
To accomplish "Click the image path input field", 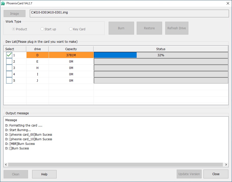I will pos(129,13).
